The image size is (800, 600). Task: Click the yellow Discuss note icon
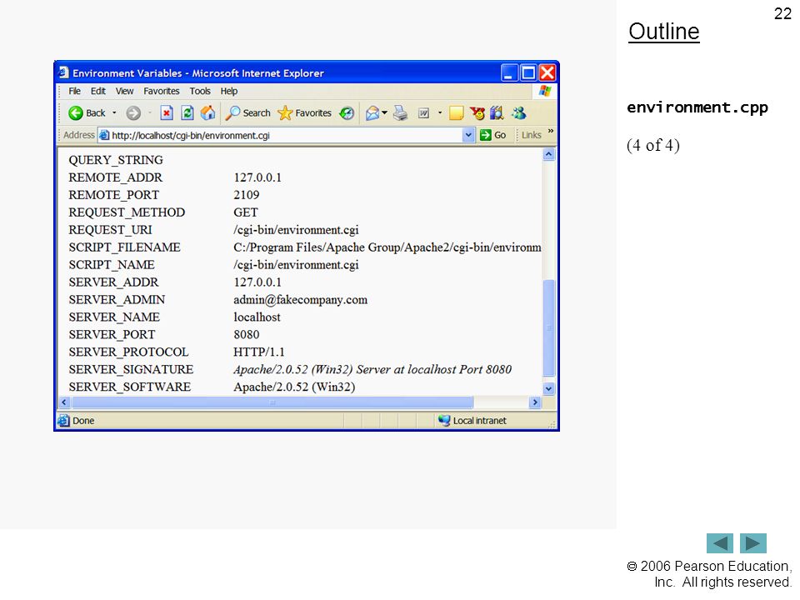point(456,112)
